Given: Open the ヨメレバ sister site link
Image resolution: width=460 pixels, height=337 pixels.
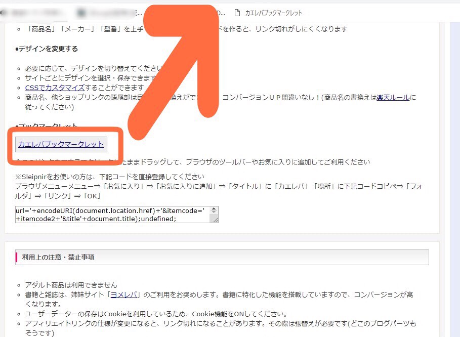Looking at the screenshot, I should coord(123,295).
